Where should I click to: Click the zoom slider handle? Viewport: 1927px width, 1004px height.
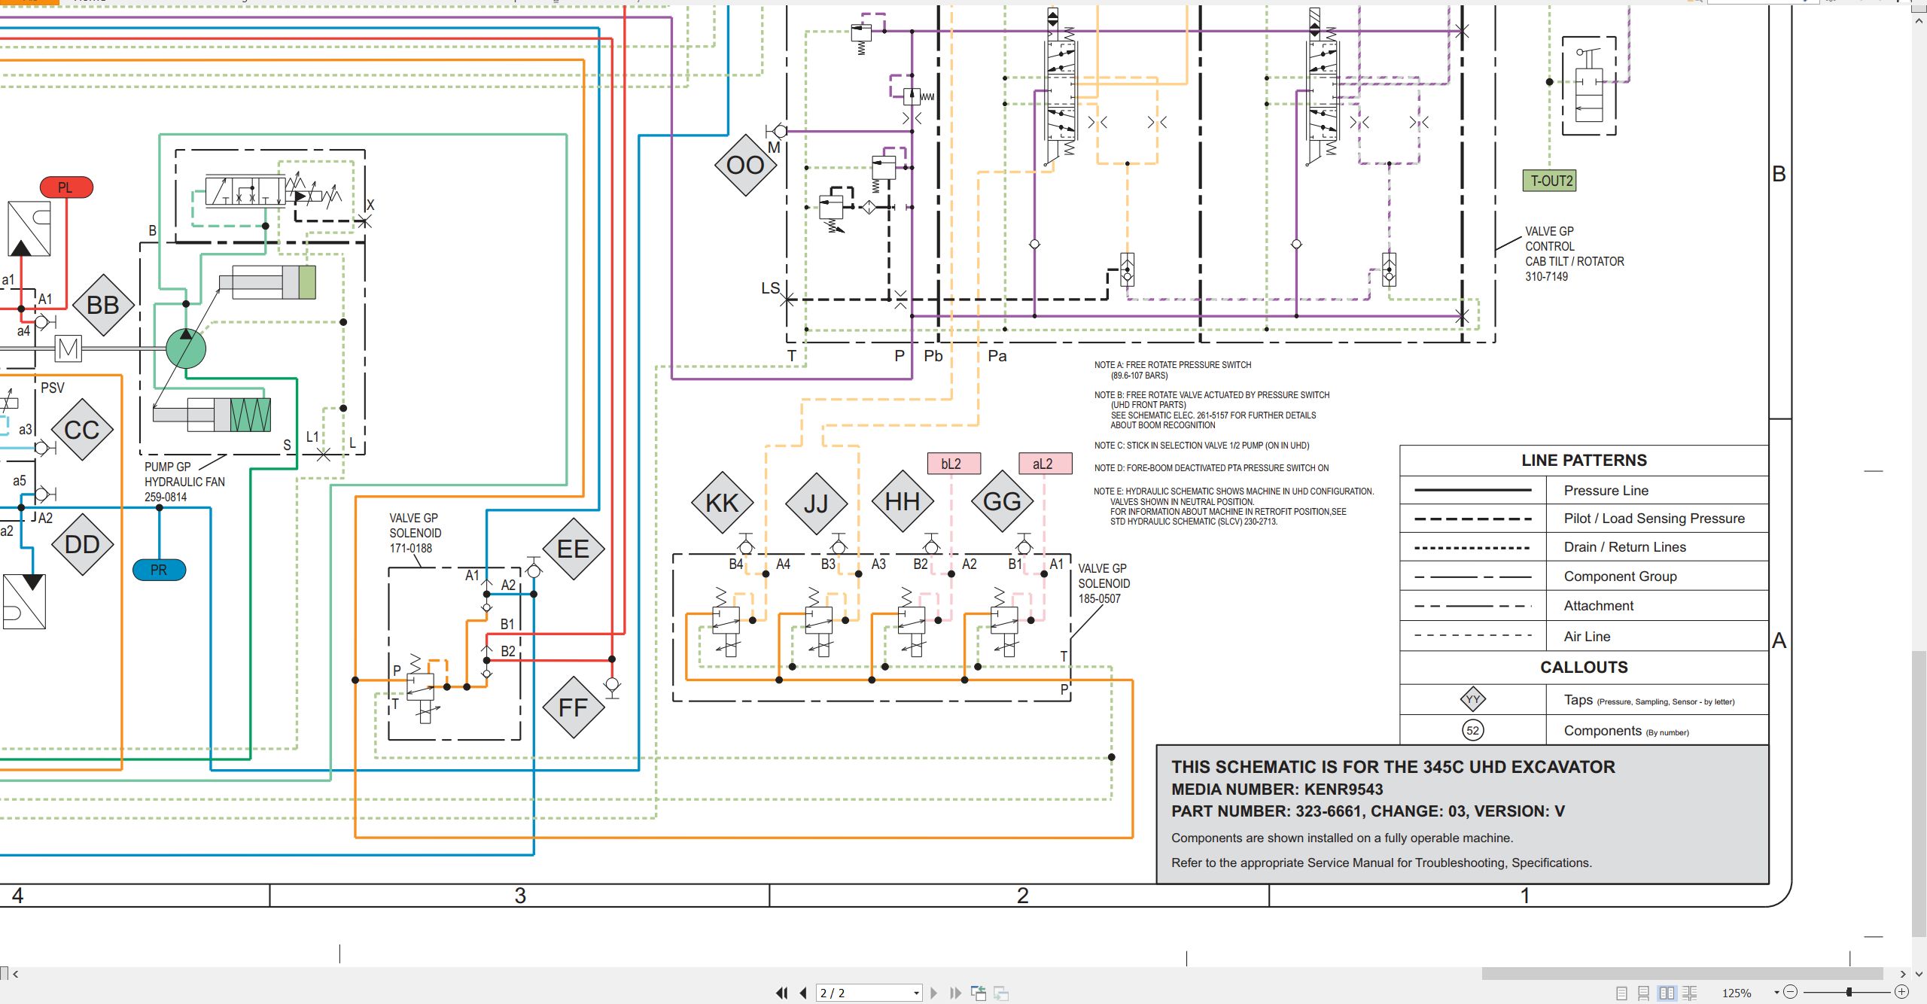click(1849, 992)
